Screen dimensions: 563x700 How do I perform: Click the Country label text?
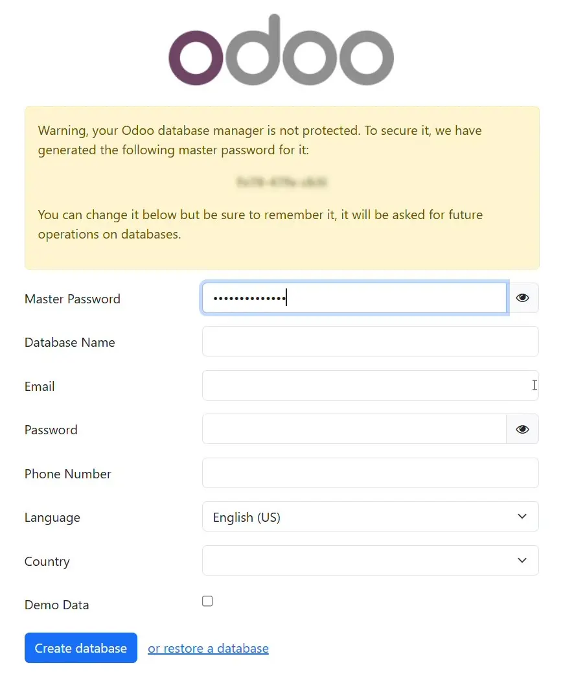pos(47,561)
